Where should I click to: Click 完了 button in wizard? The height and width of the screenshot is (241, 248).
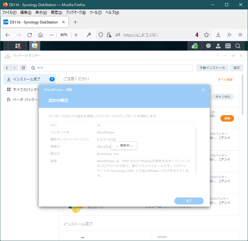coord(189,201)
